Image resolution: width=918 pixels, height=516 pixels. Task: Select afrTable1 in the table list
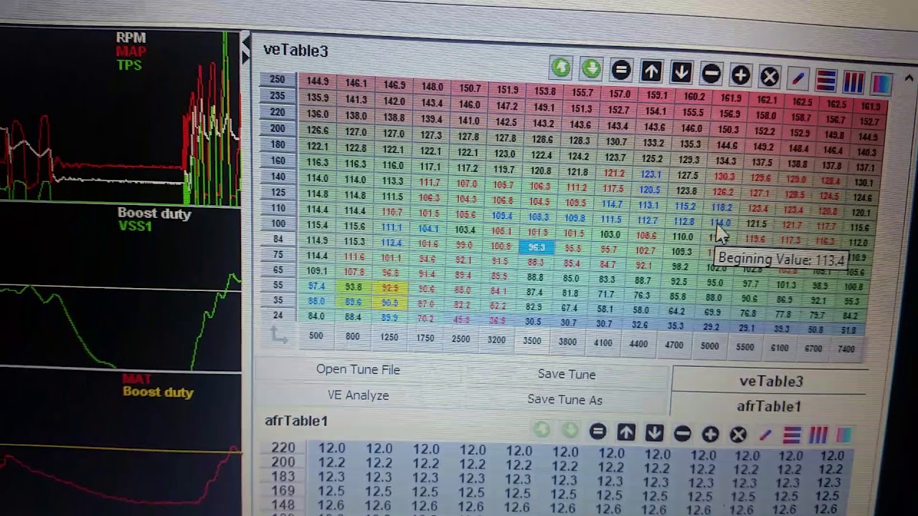tap(769, 406)
